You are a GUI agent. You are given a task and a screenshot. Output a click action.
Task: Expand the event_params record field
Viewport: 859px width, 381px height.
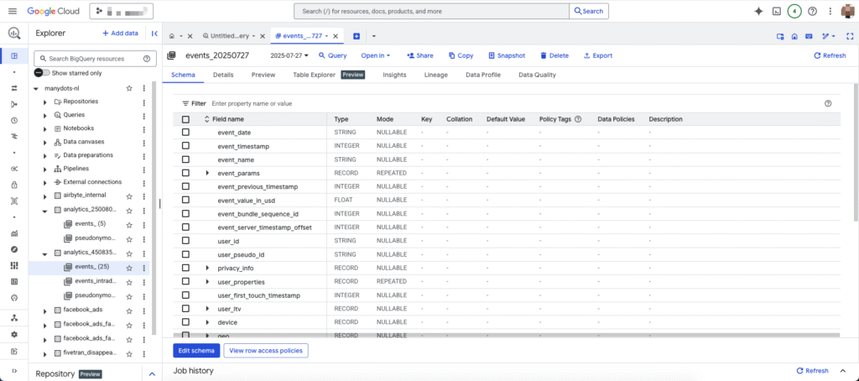click(x=208, y=173)
